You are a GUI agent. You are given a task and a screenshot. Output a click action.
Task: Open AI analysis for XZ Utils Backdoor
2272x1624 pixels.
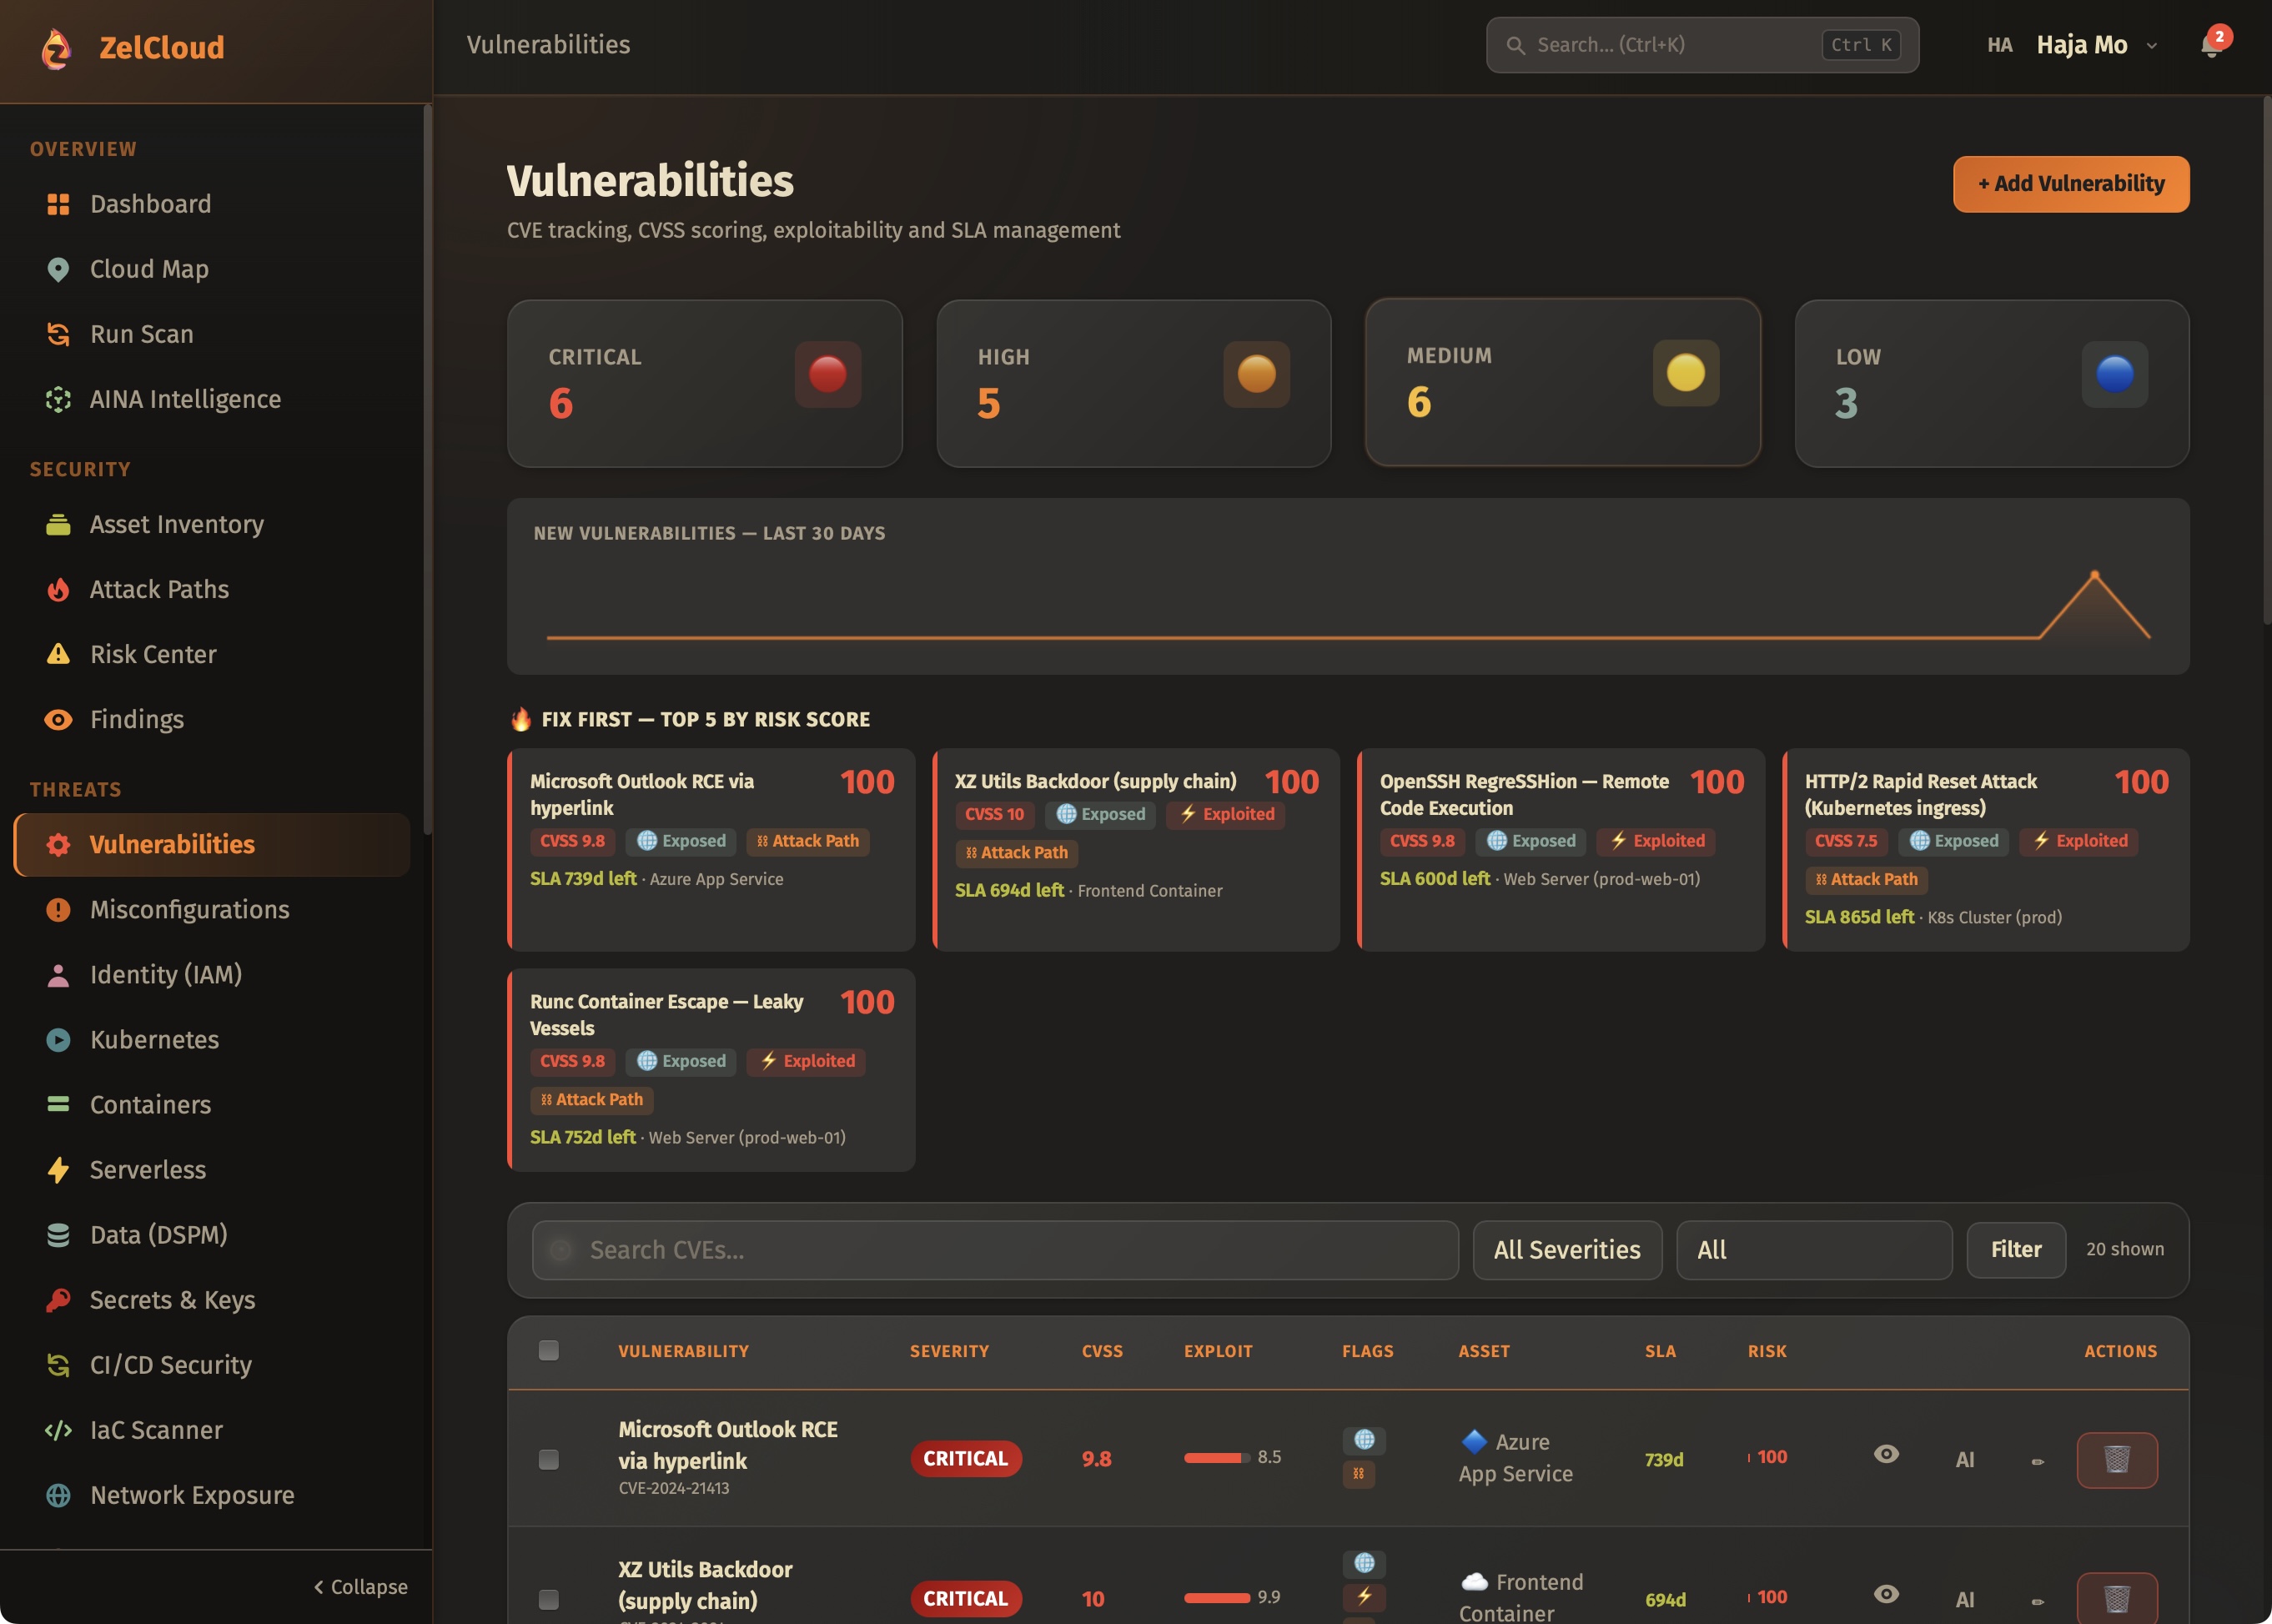point(1964,1599)
